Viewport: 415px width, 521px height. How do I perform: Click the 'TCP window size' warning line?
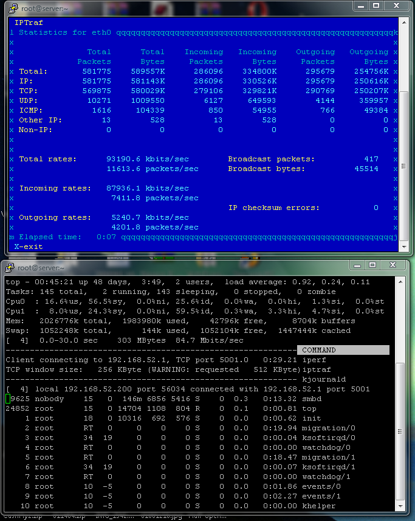click(153, 369)
